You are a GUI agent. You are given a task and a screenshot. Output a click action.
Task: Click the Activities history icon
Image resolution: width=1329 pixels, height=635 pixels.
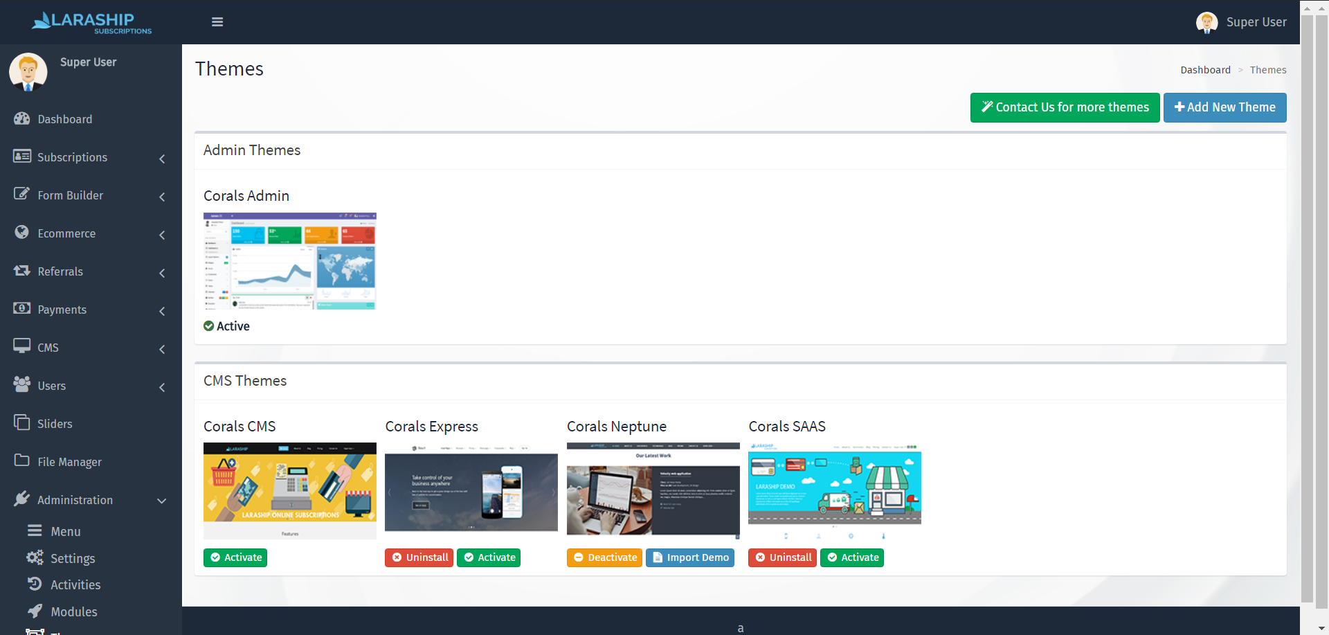[35, 584]
